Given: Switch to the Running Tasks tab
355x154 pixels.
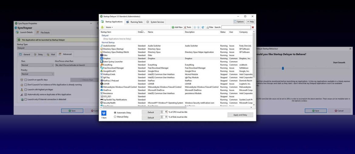Looking at the screenshot, I should [134, 22].
